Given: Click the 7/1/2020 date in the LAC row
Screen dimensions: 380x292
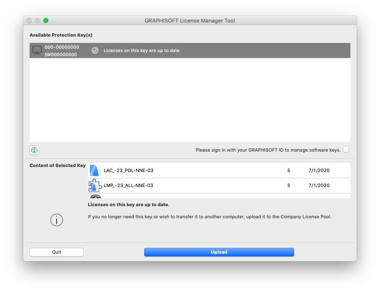Looking at the screenshot, I should (319, 170).
